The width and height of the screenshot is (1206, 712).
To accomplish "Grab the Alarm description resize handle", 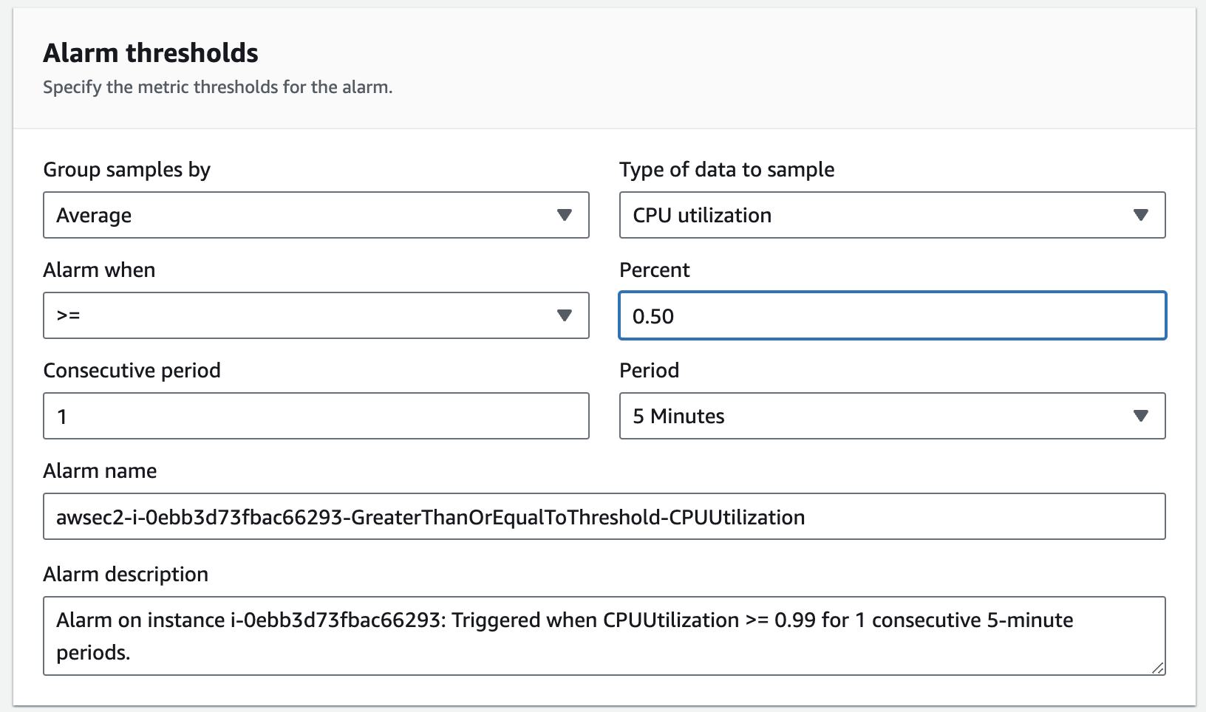I will click(x=1157, y=668).
